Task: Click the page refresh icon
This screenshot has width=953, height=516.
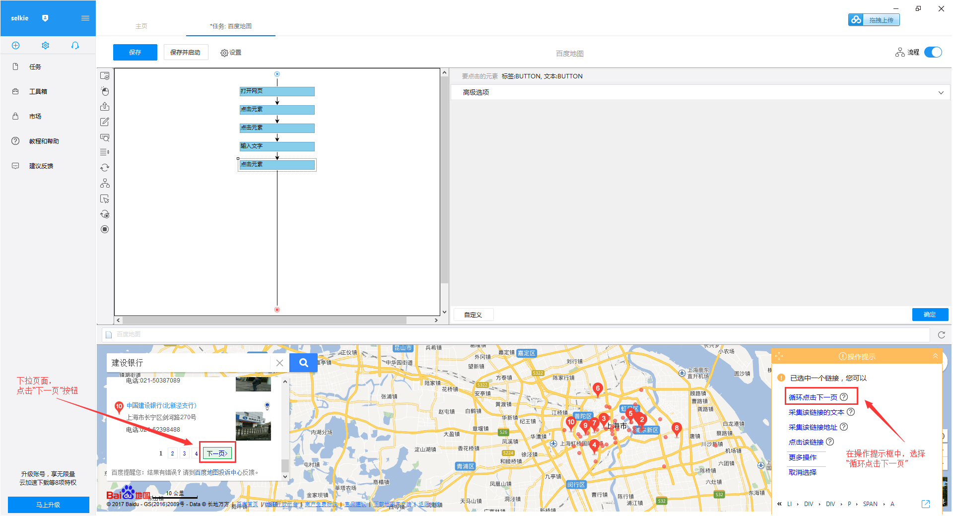Action: 942,335
